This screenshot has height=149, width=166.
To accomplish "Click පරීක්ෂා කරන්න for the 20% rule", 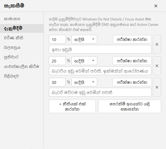I will [x=132, y=61].
